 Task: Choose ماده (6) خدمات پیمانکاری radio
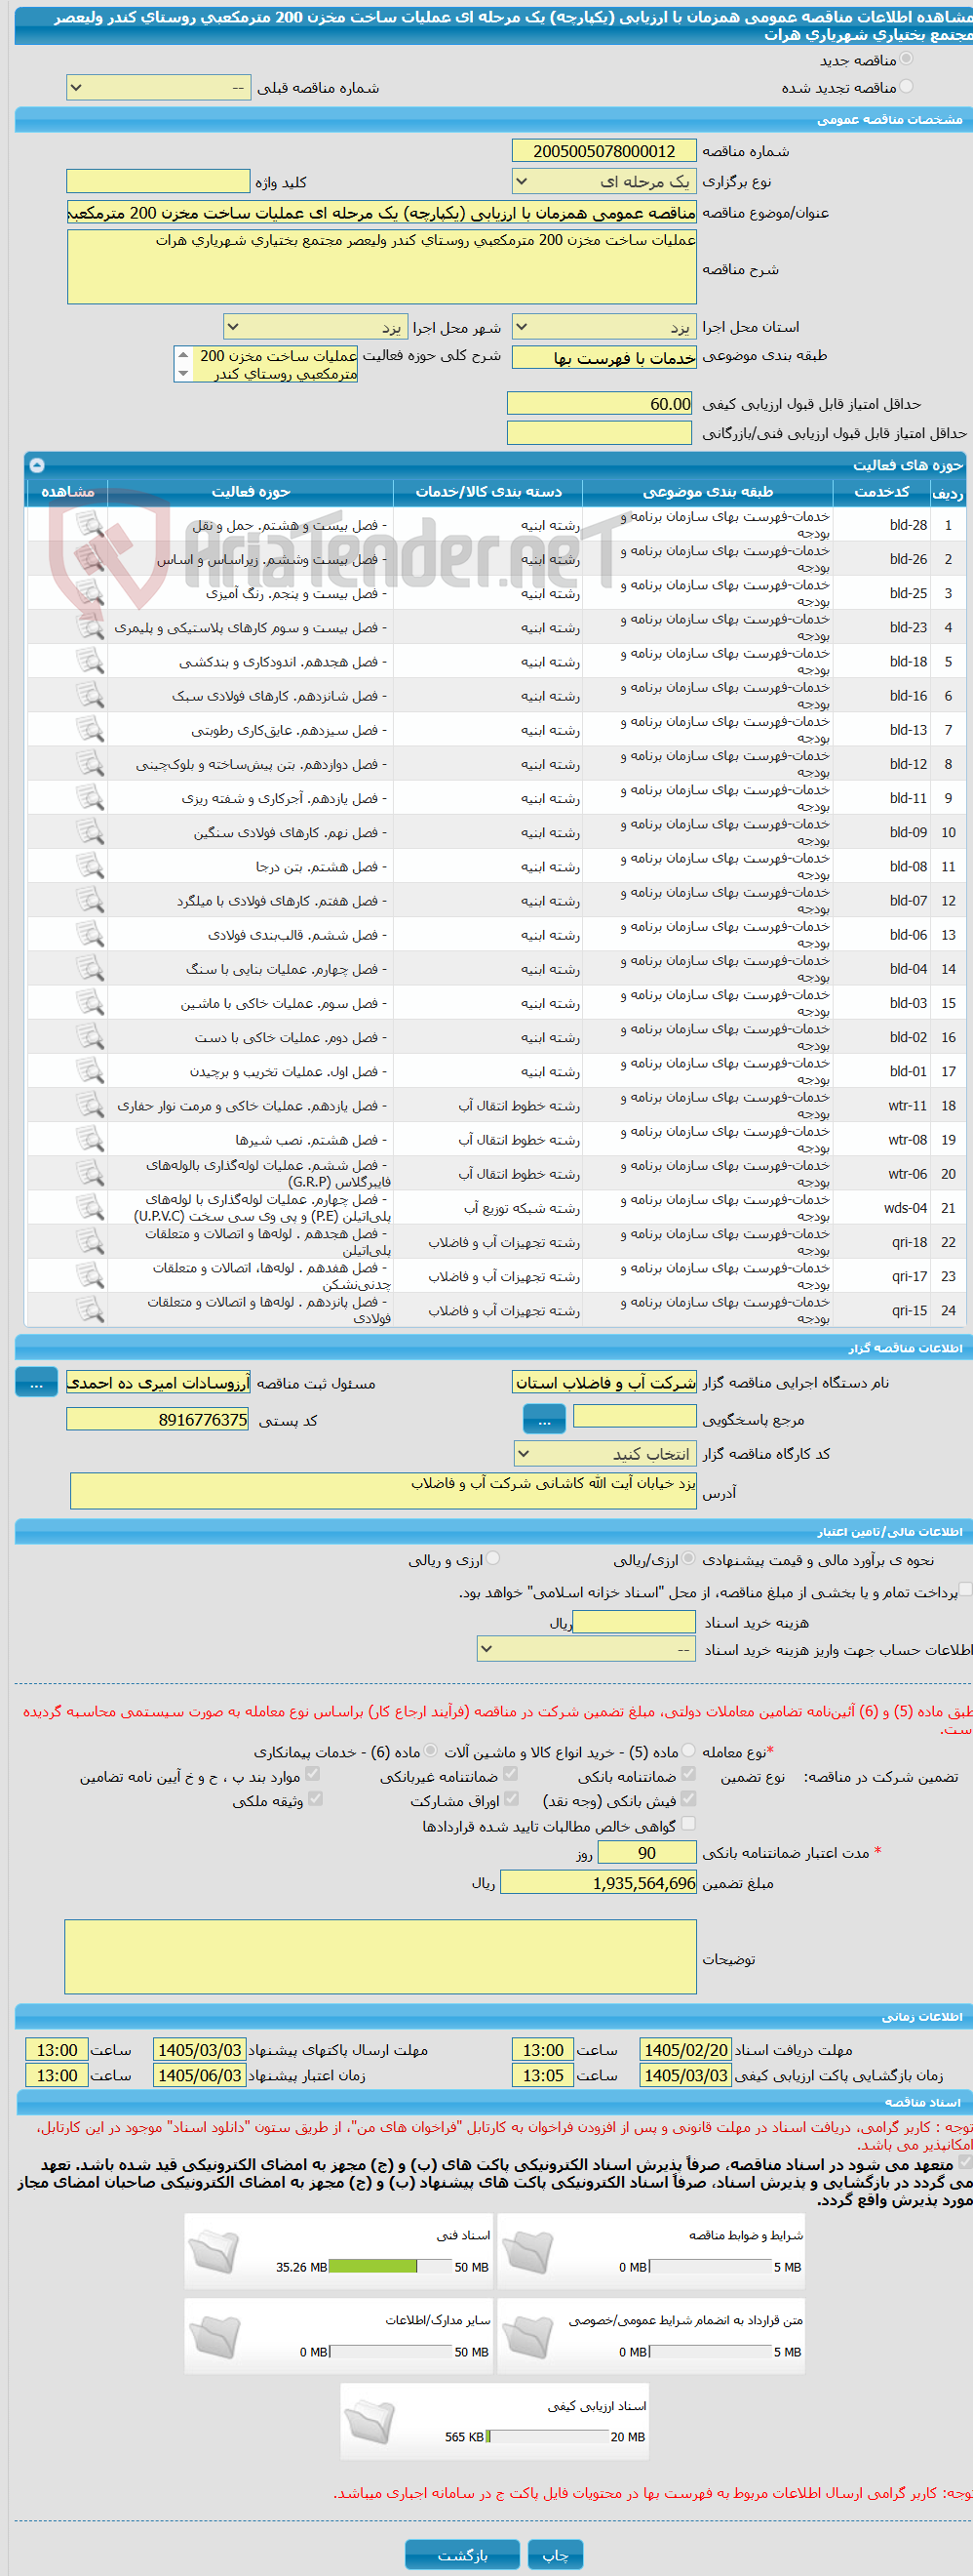coord(431,1750)
